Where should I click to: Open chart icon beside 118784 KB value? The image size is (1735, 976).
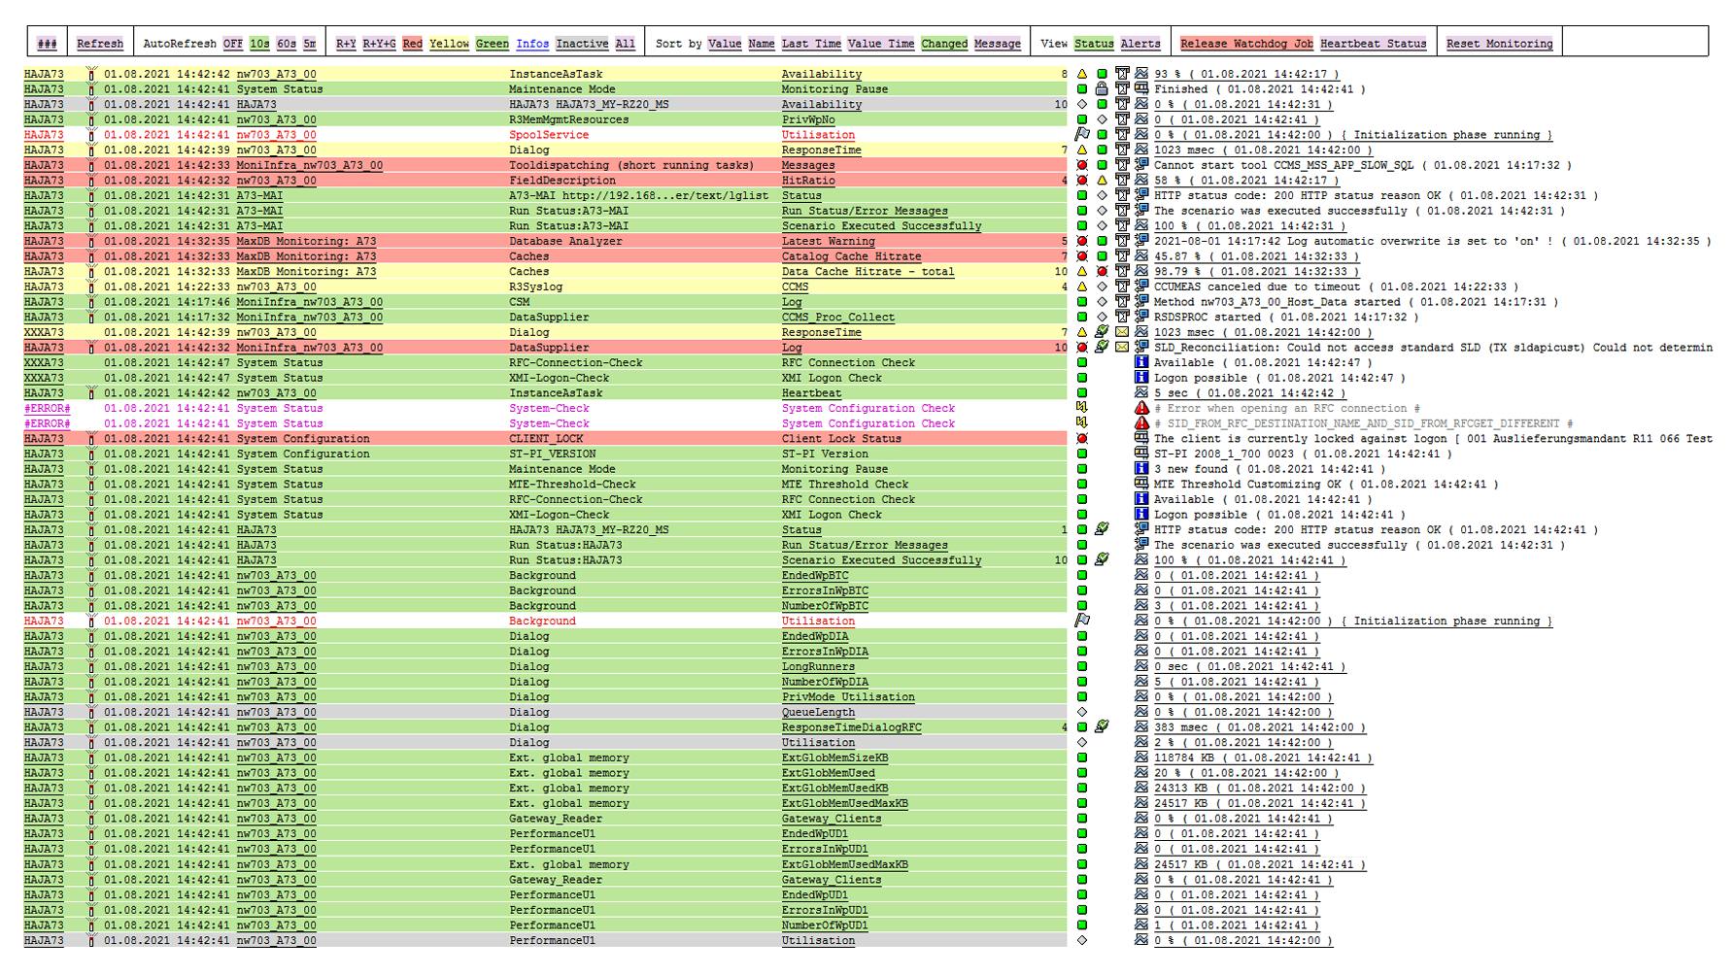1141,757
